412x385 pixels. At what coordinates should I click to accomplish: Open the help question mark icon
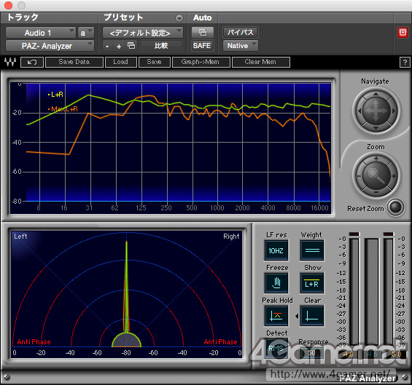coord(405,62)
